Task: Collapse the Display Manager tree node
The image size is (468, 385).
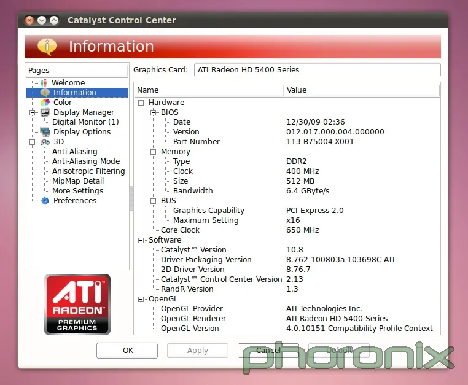Action: tap(32, 112)
